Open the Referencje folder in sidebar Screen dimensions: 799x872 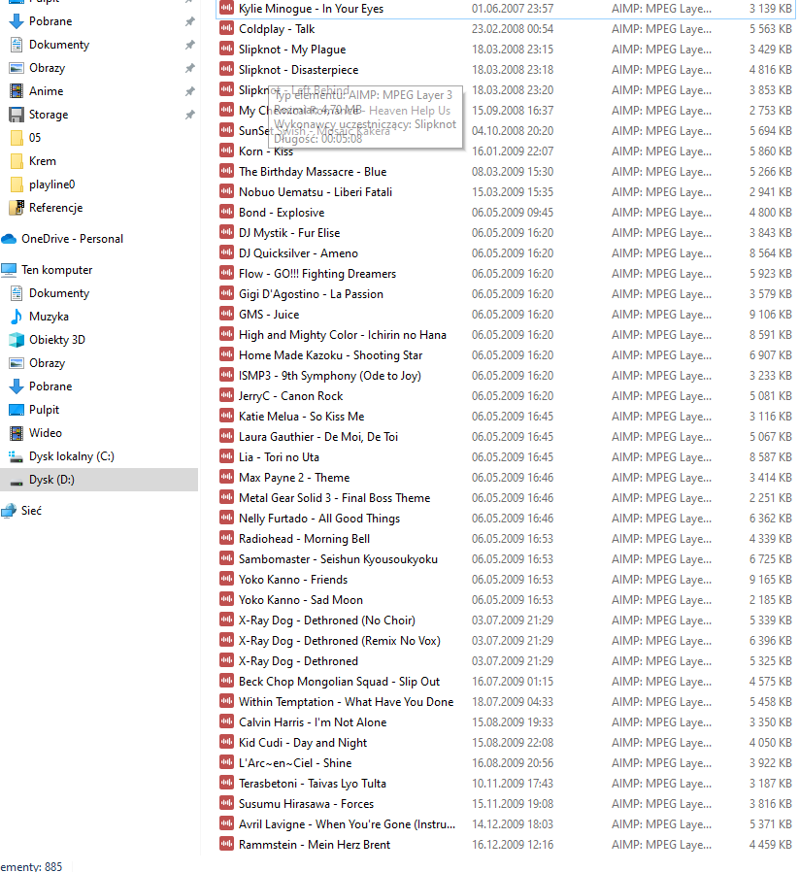tap(55, 208)
